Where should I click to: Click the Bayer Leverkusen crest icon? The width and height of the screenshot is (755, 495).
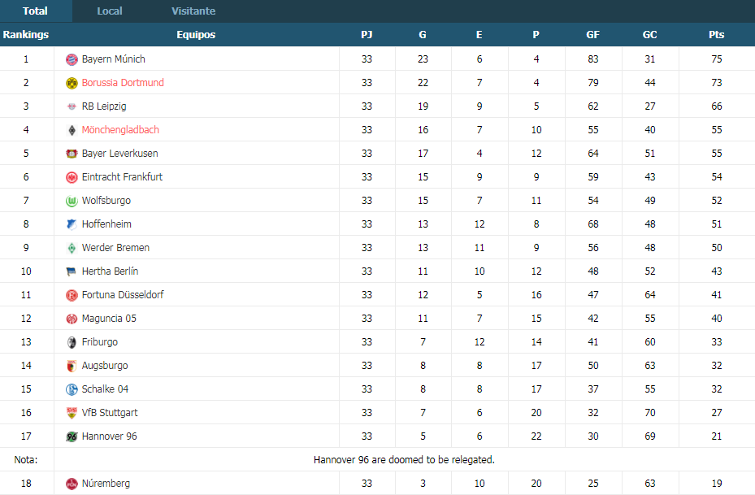[72, 154]
